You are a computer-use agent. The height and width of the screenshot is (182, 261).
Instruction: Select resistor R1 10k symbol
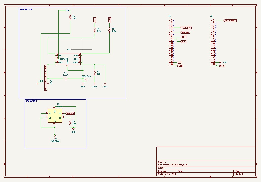(70, 17)
